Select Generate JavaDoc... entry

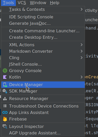(43, 23)
